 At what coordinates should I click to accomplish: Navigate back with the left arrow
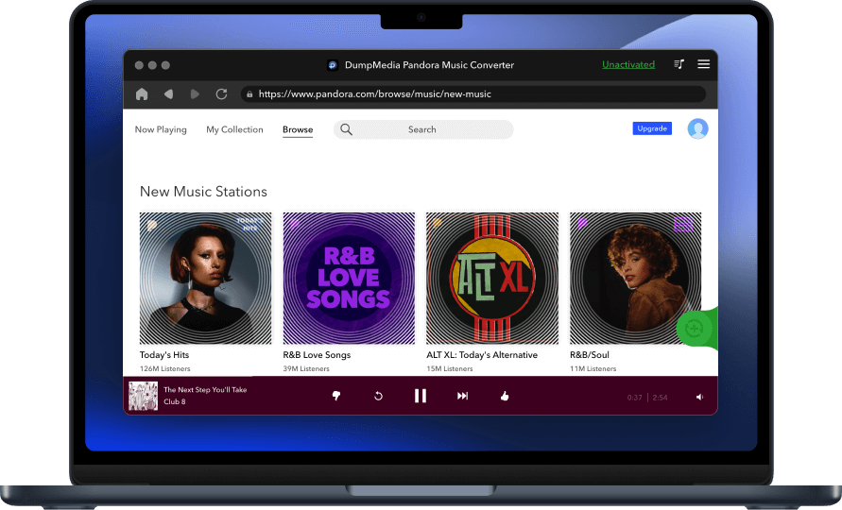coord(168,93)
